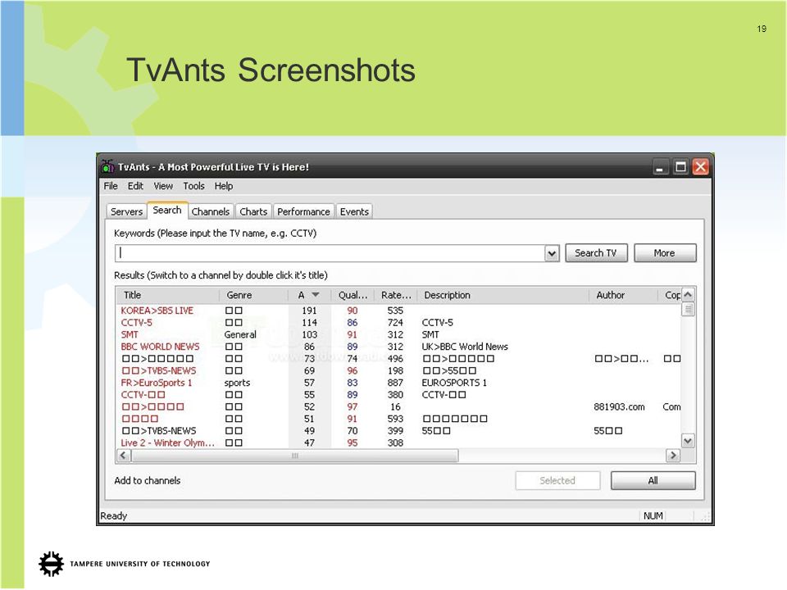Click the 724 rate value
Viewport: 787px width, 590px height.
coord(395,323)
